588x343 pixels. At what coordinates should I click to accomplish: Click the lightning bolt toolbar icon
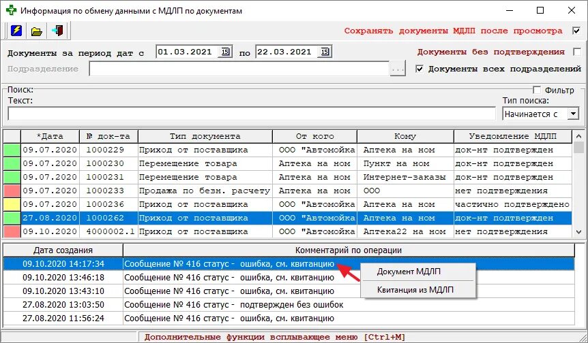(16, 31)
